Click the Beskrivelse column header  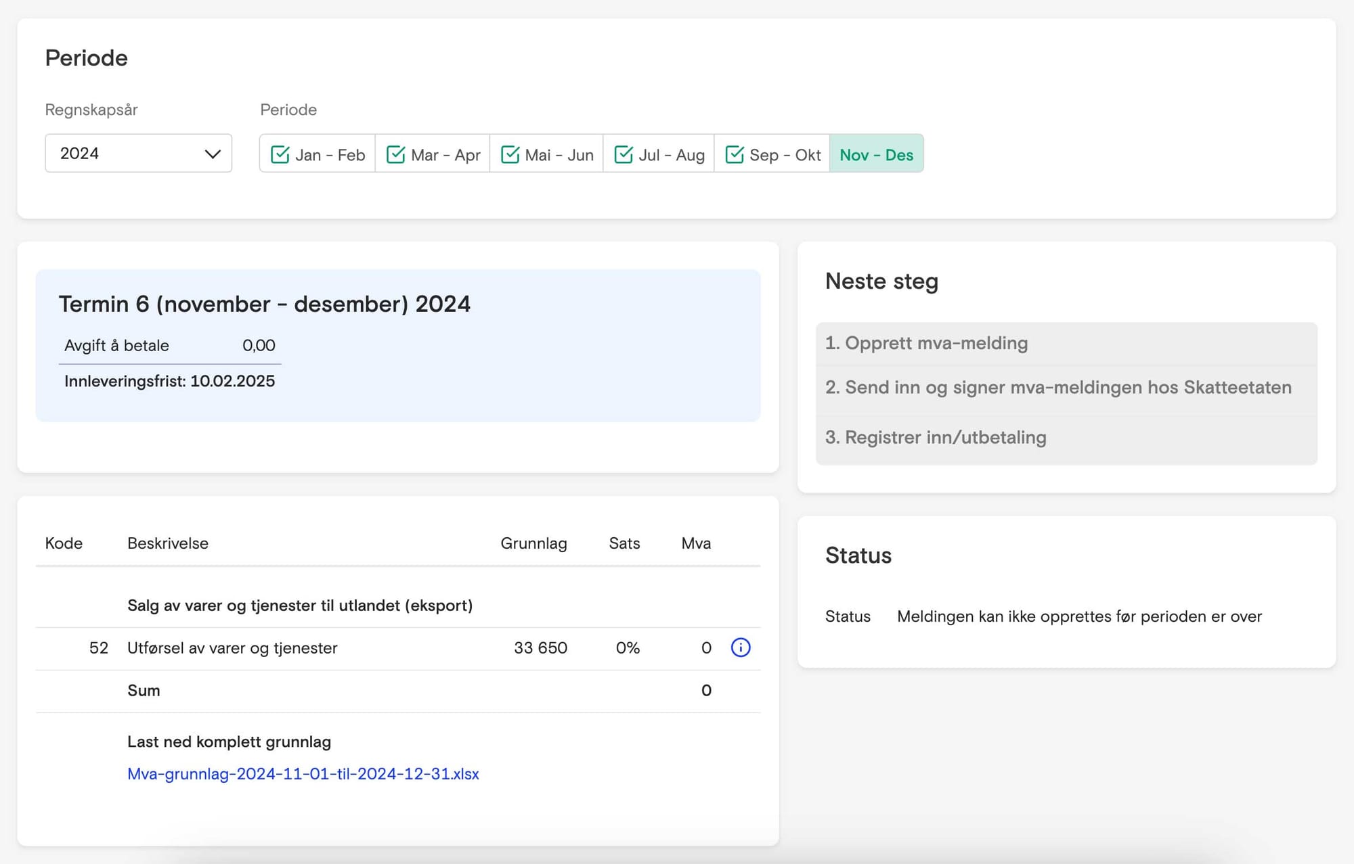pyautogui.click(x=168, y=543)
